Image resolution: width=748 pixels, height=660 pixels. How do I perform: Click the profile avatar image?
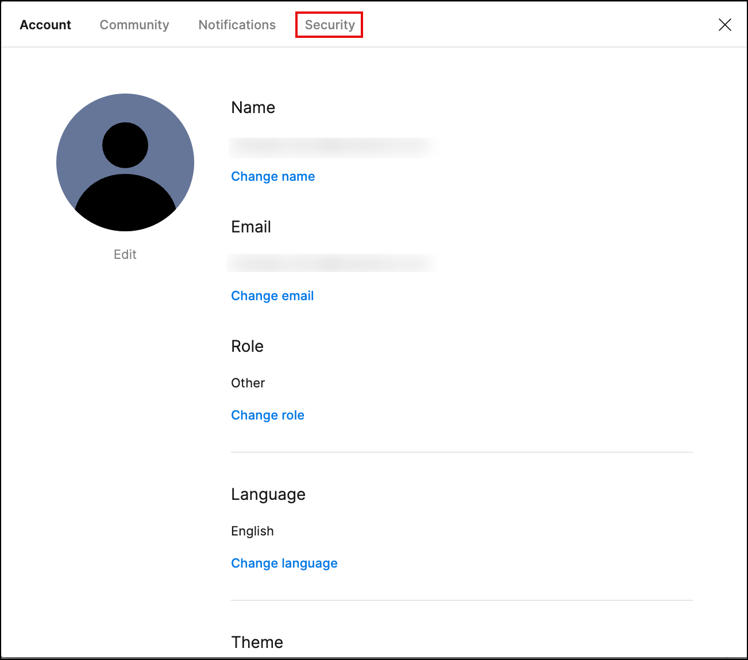(125, 162)
